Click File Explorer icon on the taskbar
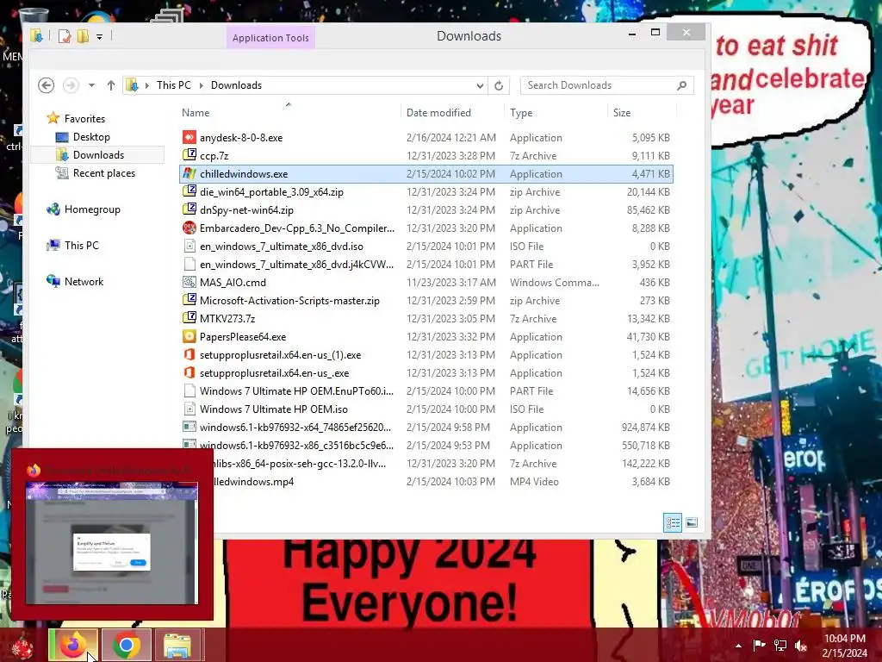The width and height of the screenshot is (882, 662). pyautogui.click(x=177, y=645)
